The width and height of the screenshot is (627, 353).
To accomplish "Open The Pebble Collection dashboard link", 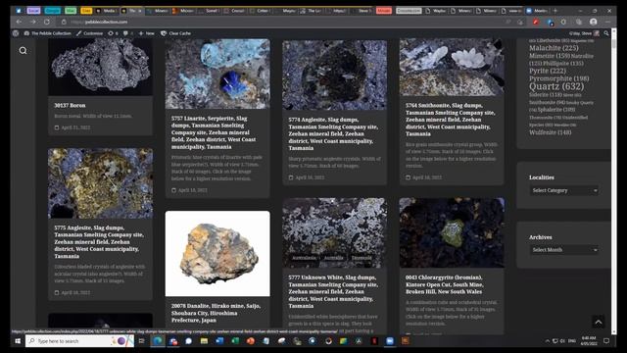I will [48, 33].
